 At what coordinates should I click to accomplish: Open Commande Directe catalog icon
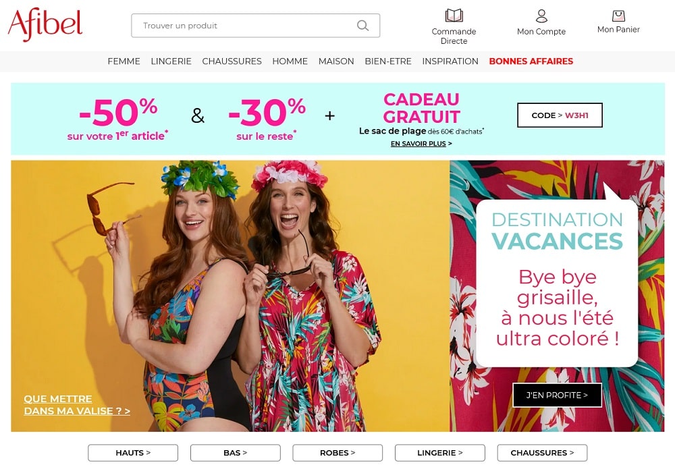click(454, 16)
